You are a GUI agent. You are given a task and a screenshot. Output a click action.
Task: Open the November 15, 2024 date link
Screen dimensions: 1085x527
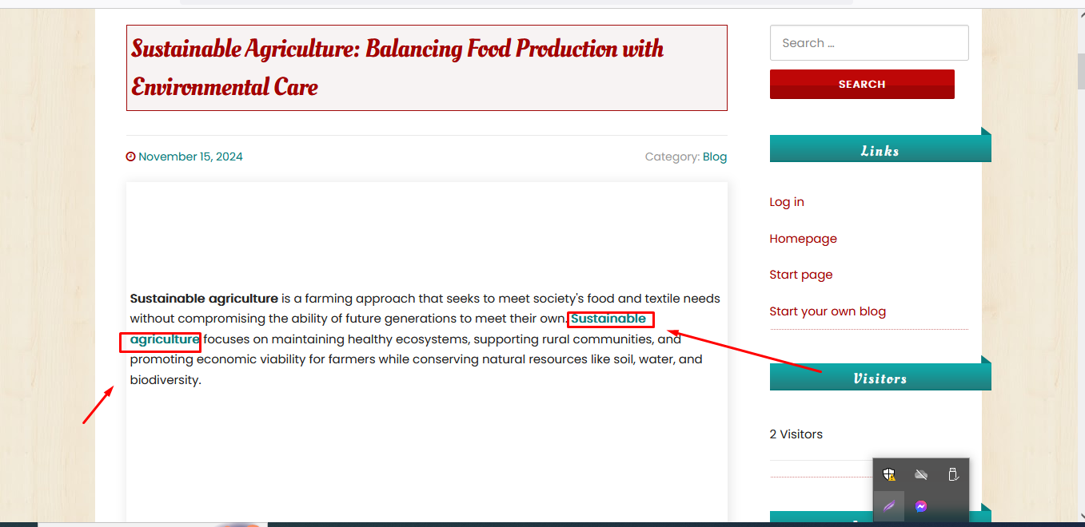[190, 157]
